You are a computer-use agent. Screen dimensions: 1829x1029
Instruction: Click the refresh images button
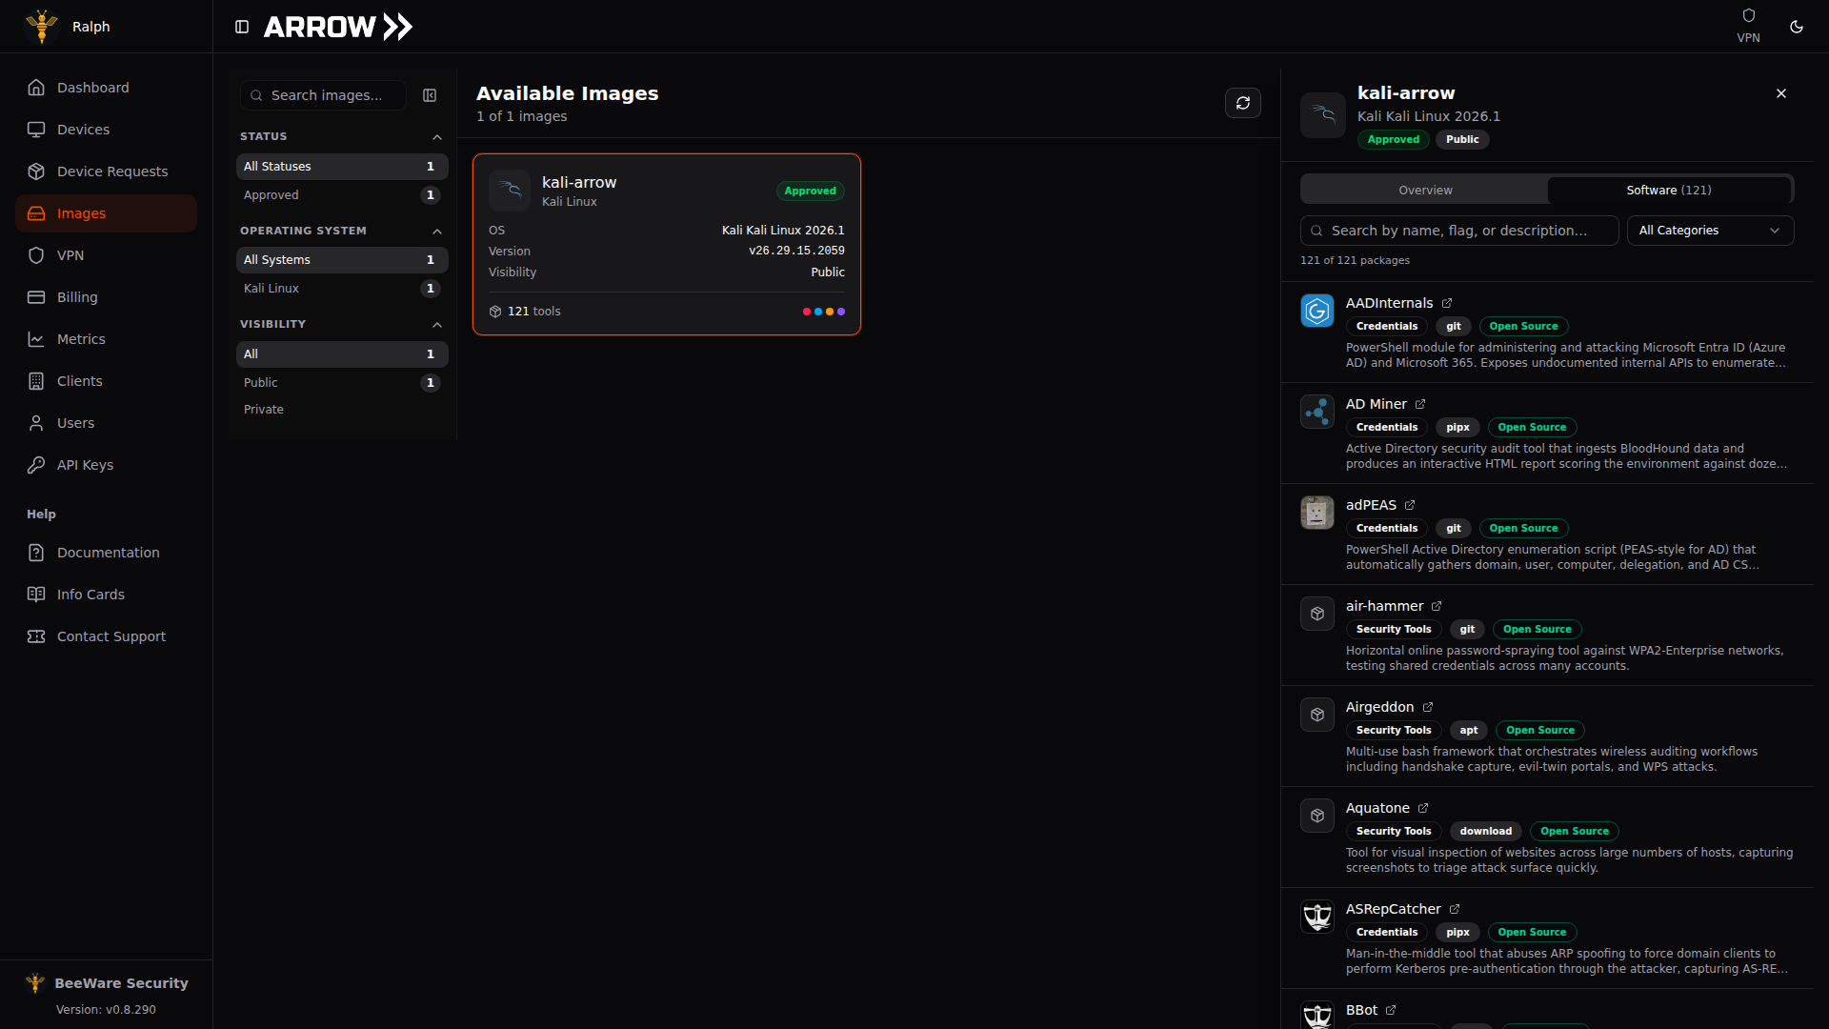point(1242,103)
